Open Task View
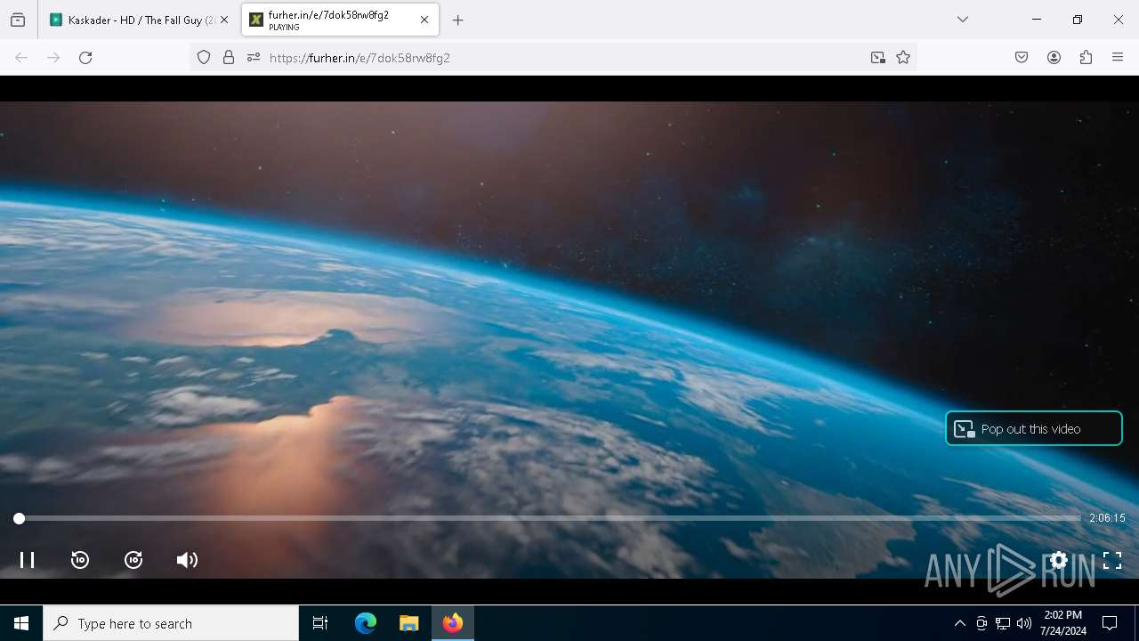1139x641 pixels. coord(320,623)
